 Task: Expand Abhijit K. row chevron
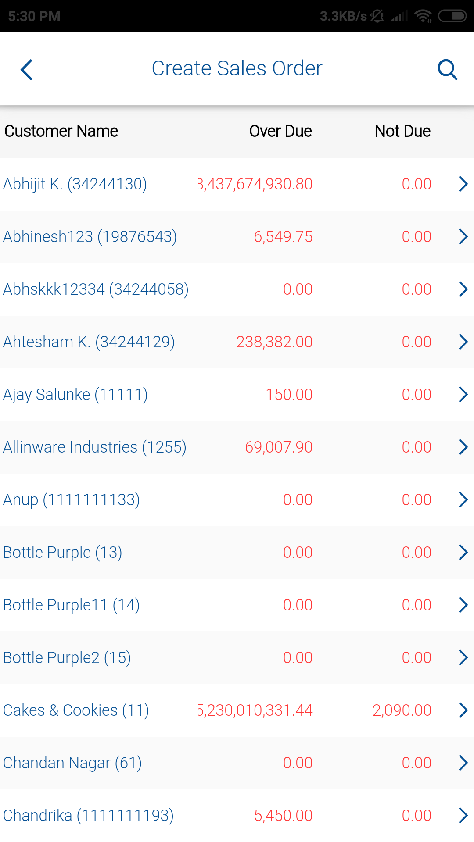tap(463, 184)
